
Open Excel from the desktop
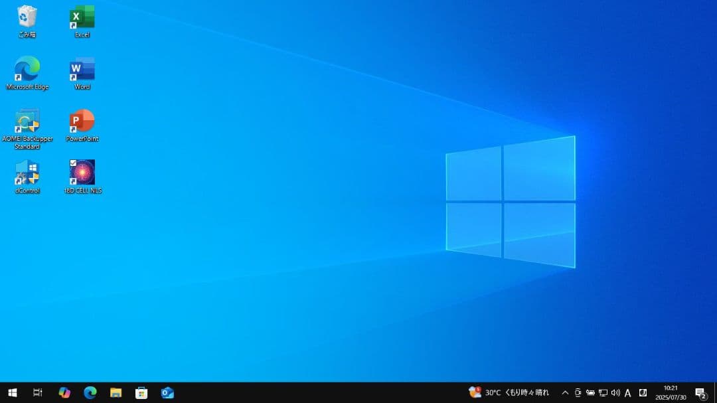(x=81, y=17)
